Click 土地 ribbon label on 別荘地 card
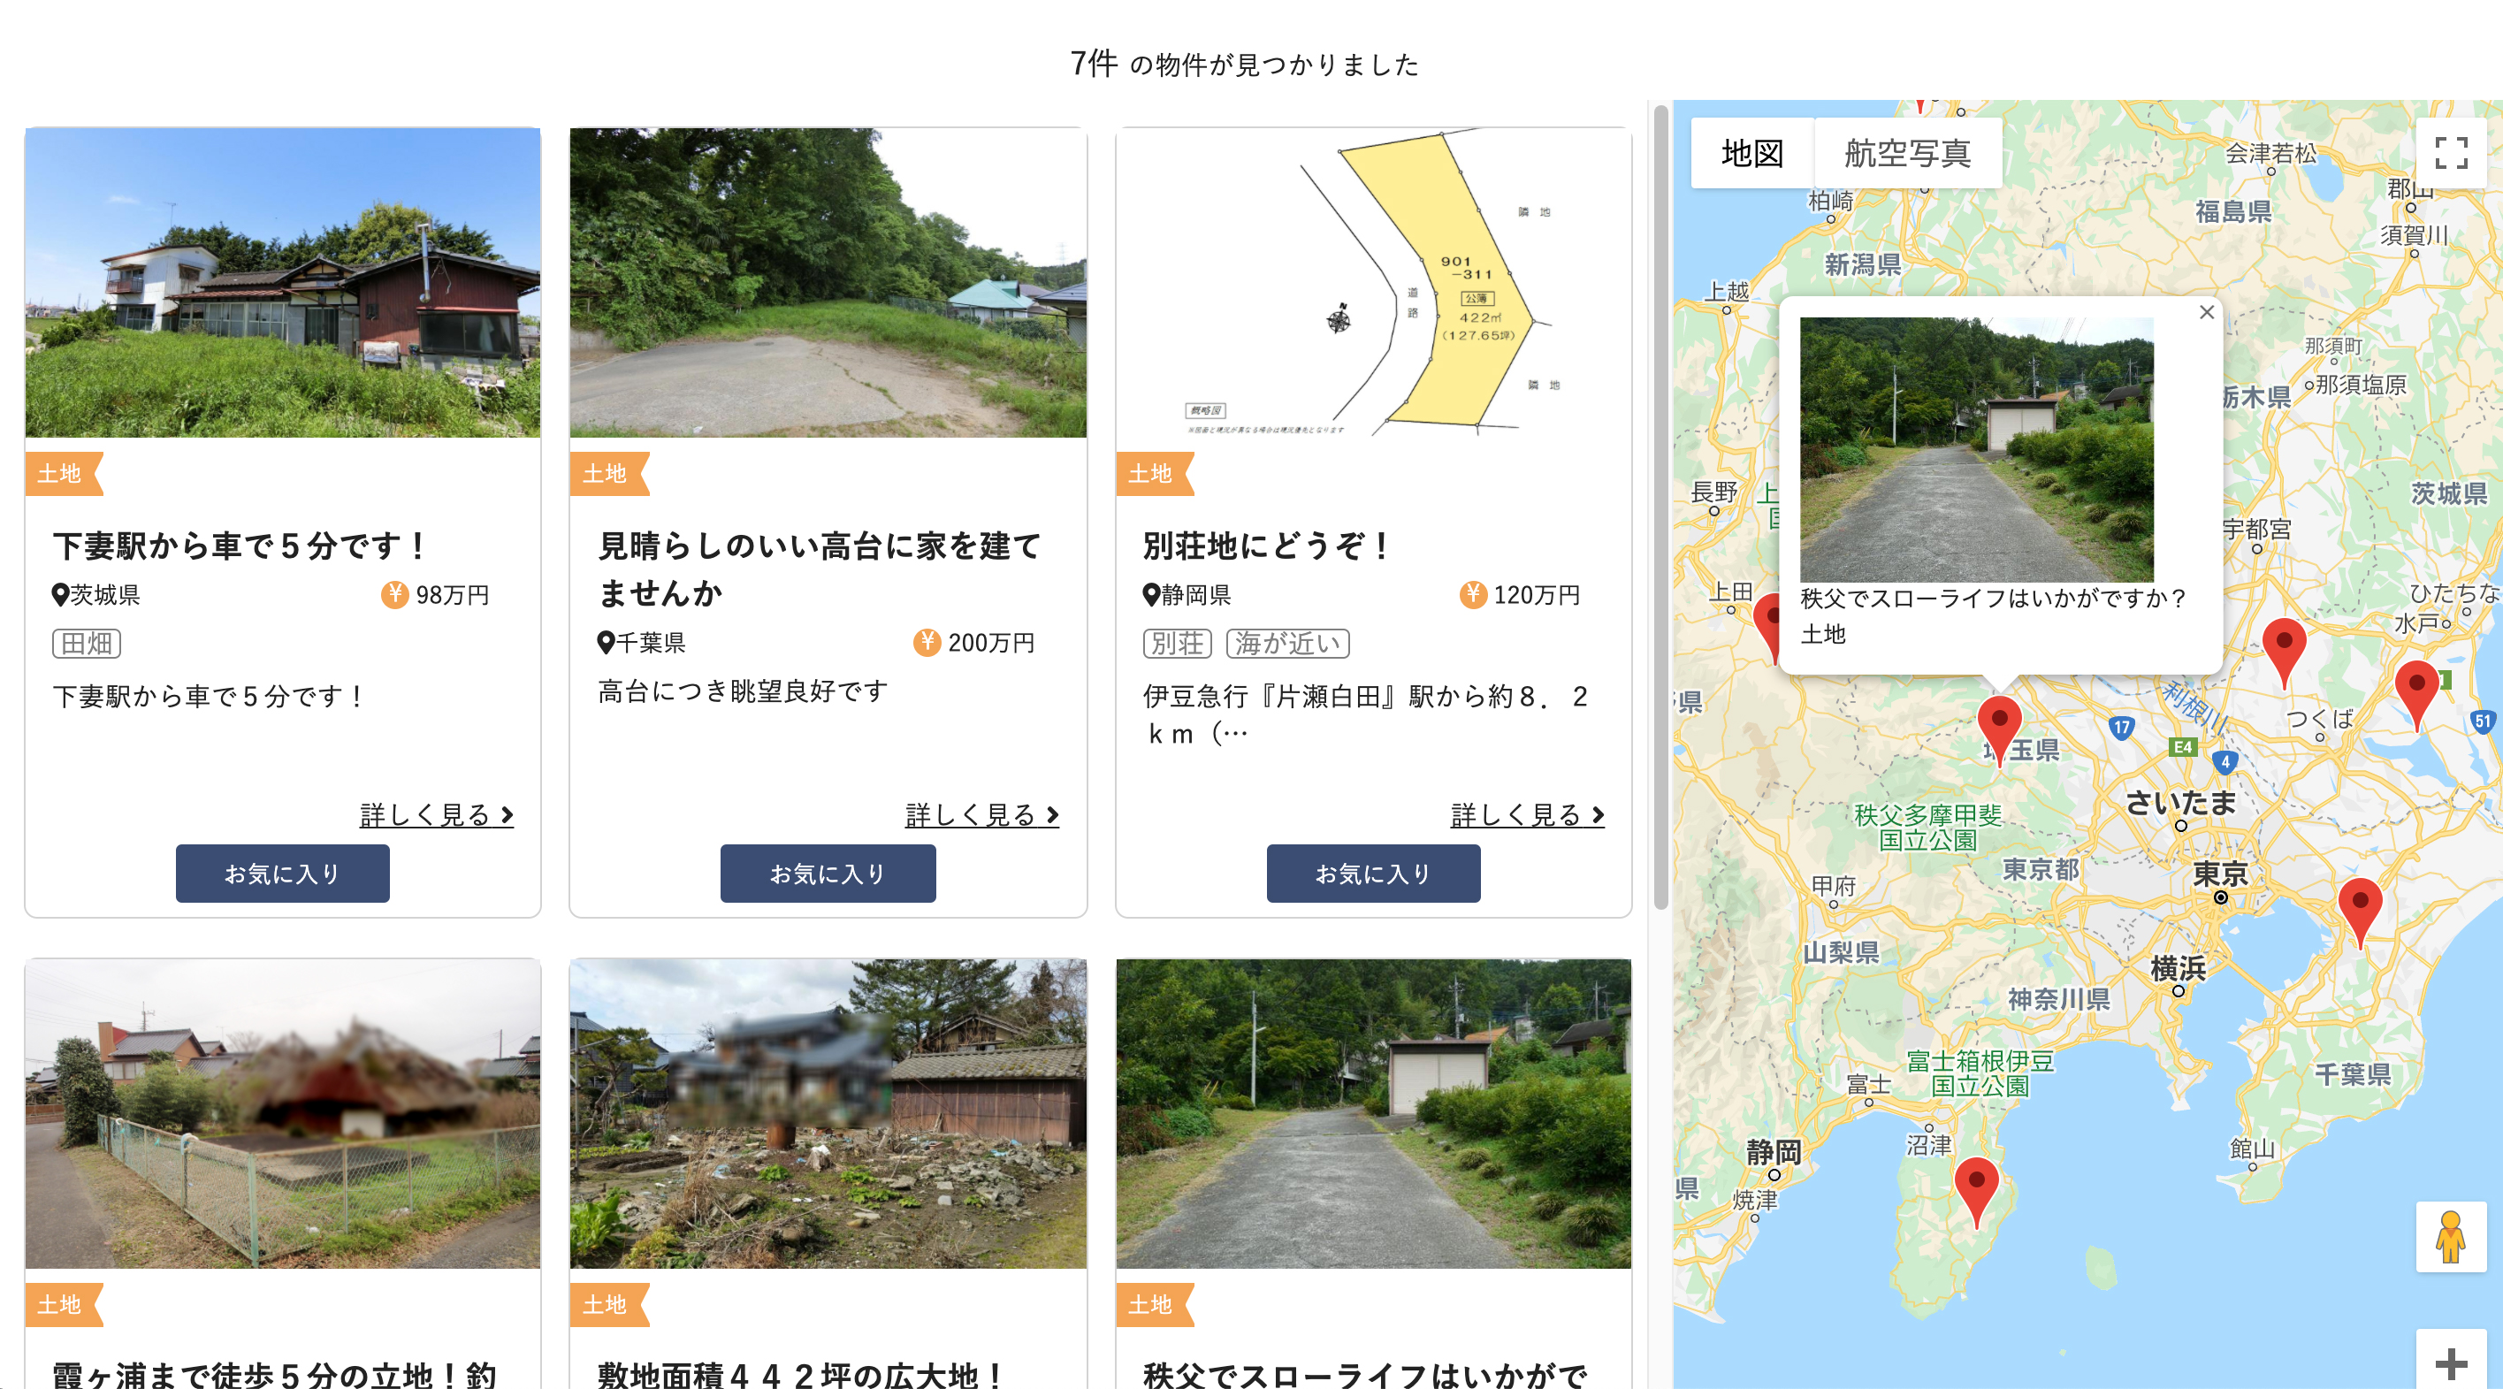 coord(1155,473)
